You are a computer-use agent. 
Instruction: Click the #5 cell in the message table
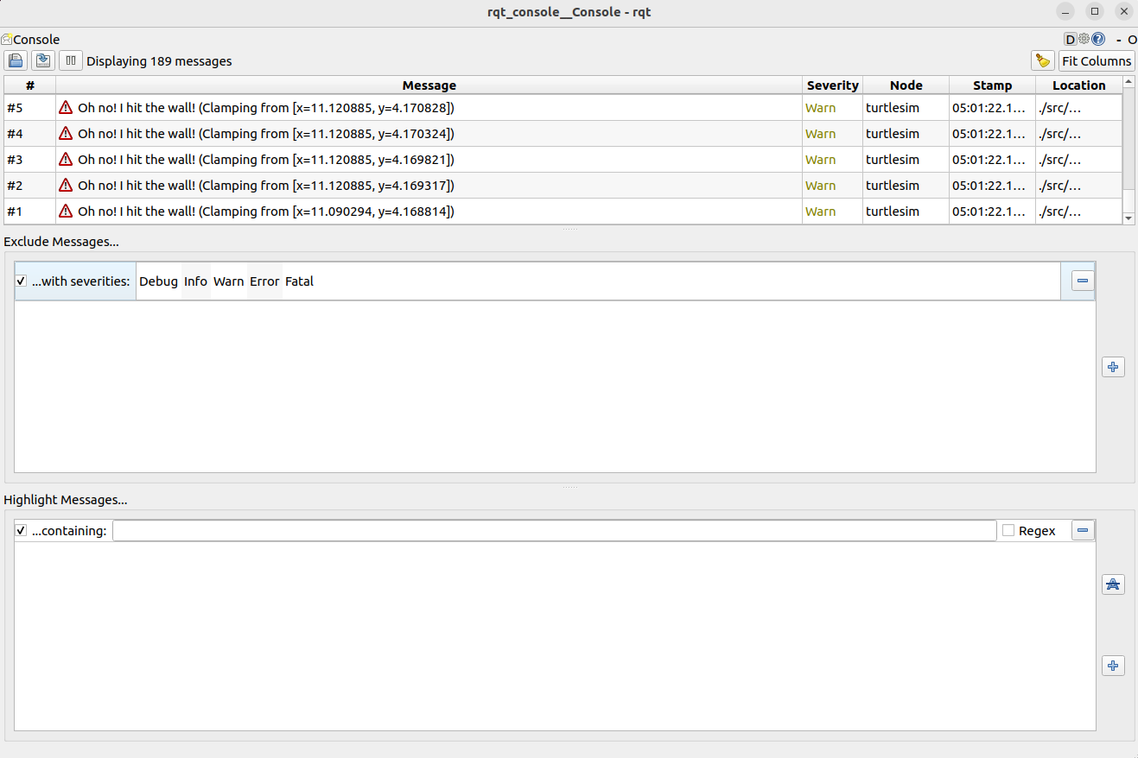[x=30, y=108]
